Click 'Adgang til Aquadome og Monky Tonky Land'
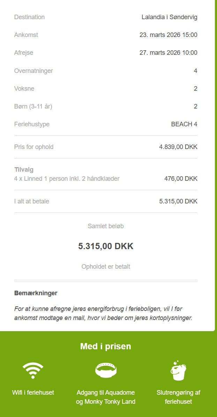217x417 pixels. tap(106, 397)
